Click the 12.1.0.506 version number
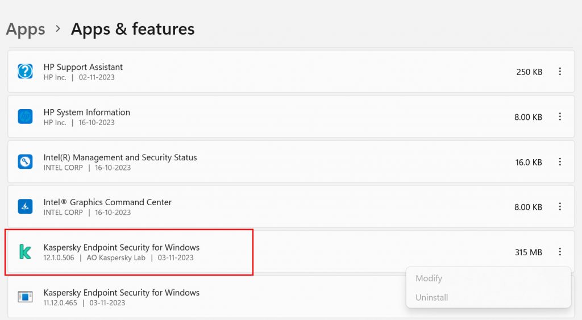This screenshot has width=582, height=320. 59,257
